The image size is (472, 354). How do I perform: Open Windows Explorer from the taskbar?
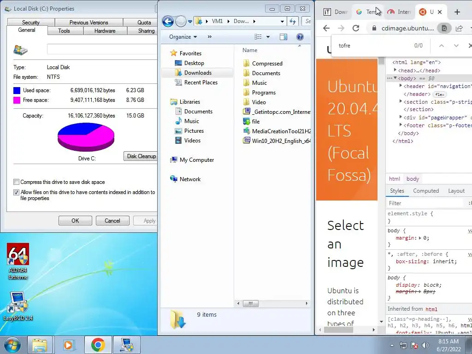click(x=40, y=345)
